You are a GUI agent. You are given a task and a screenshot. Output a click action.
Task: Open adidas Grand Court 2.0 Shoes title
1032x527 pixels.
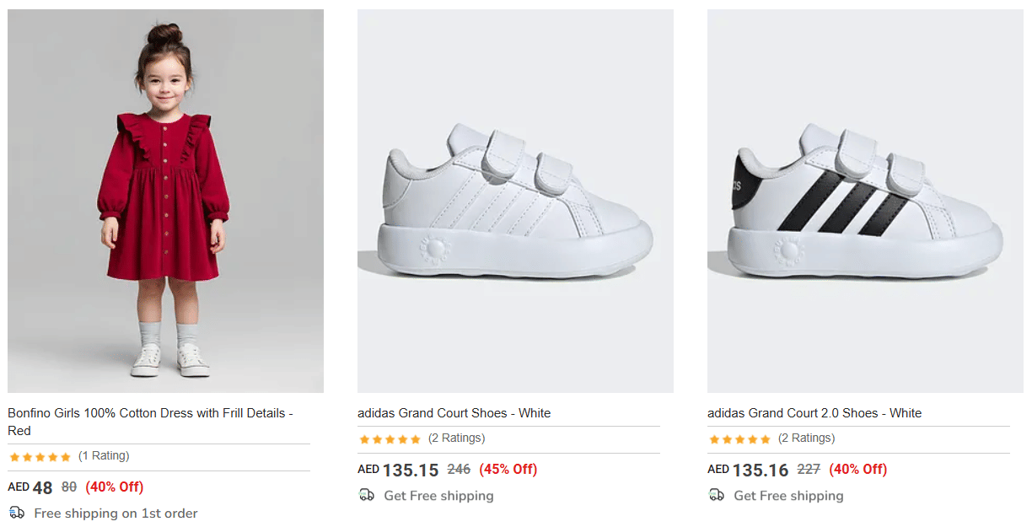pyautogui.click(x=814, y=413)
